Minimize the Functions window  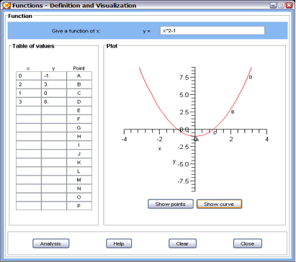(273, 5)
